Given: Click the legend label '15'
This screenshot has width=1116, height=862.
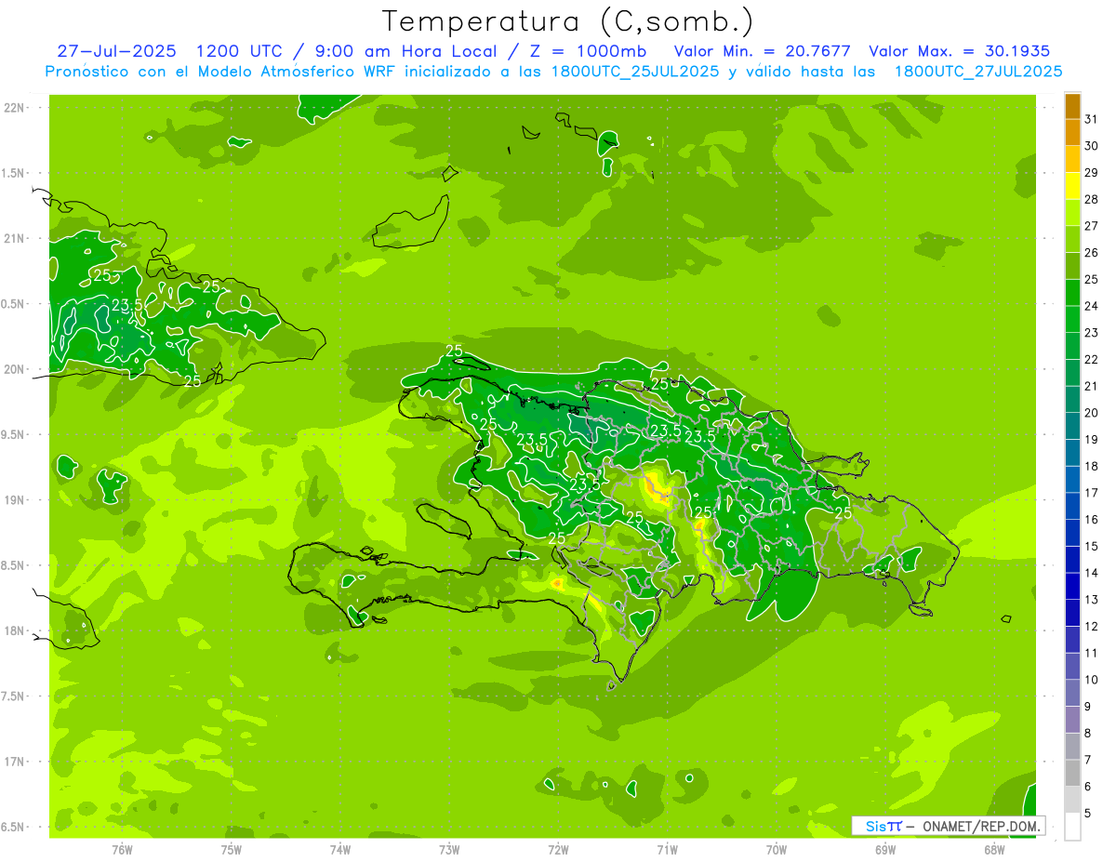Looking at the screenshot, I should 1092,547.
